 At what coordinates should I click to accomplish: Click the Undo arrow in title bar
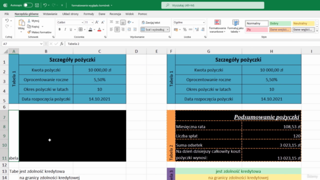point(45,5)
